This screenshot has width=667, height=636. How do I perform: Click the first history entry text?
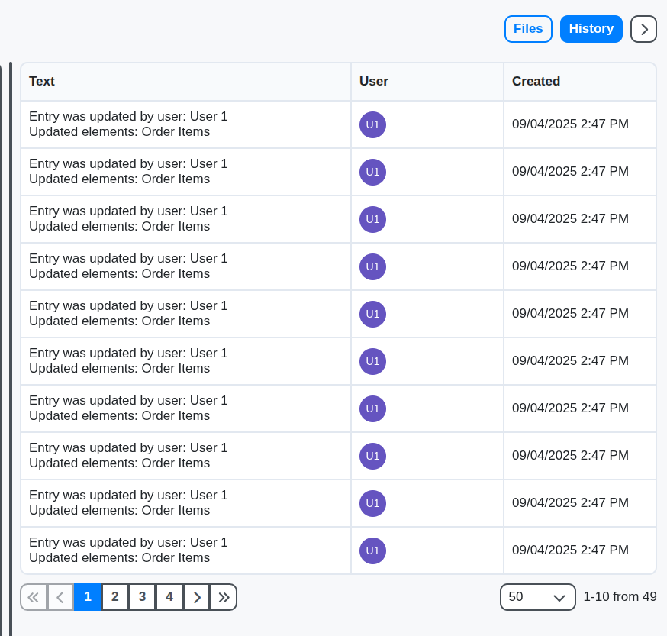point(128,124)
